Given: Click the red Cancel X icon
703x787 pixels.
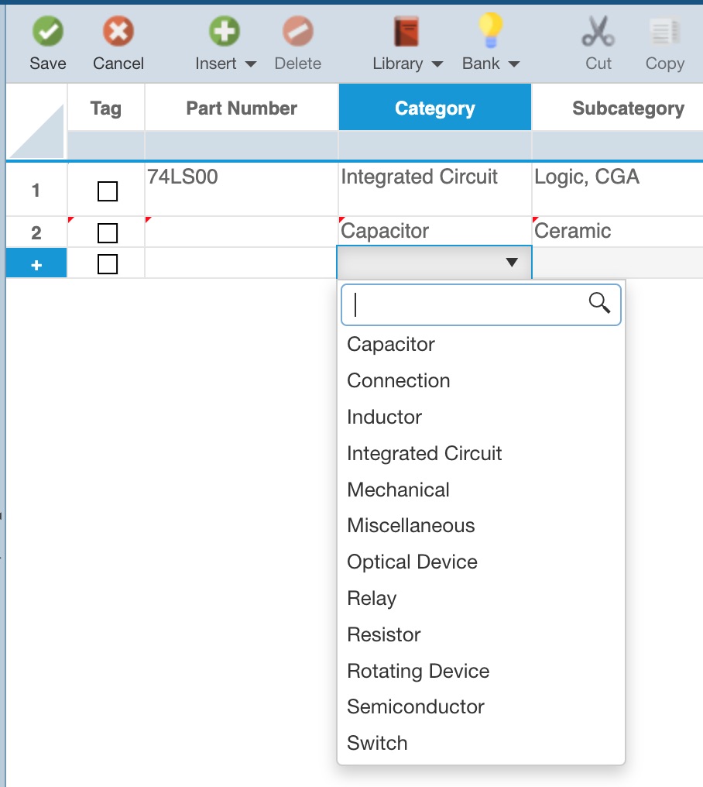Looking at the screenshot, I should pos(118,33).
